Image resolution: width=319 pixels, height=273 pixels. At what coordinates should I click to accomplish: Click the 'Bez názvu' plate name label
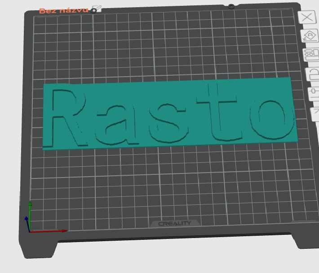pos(64,10)
